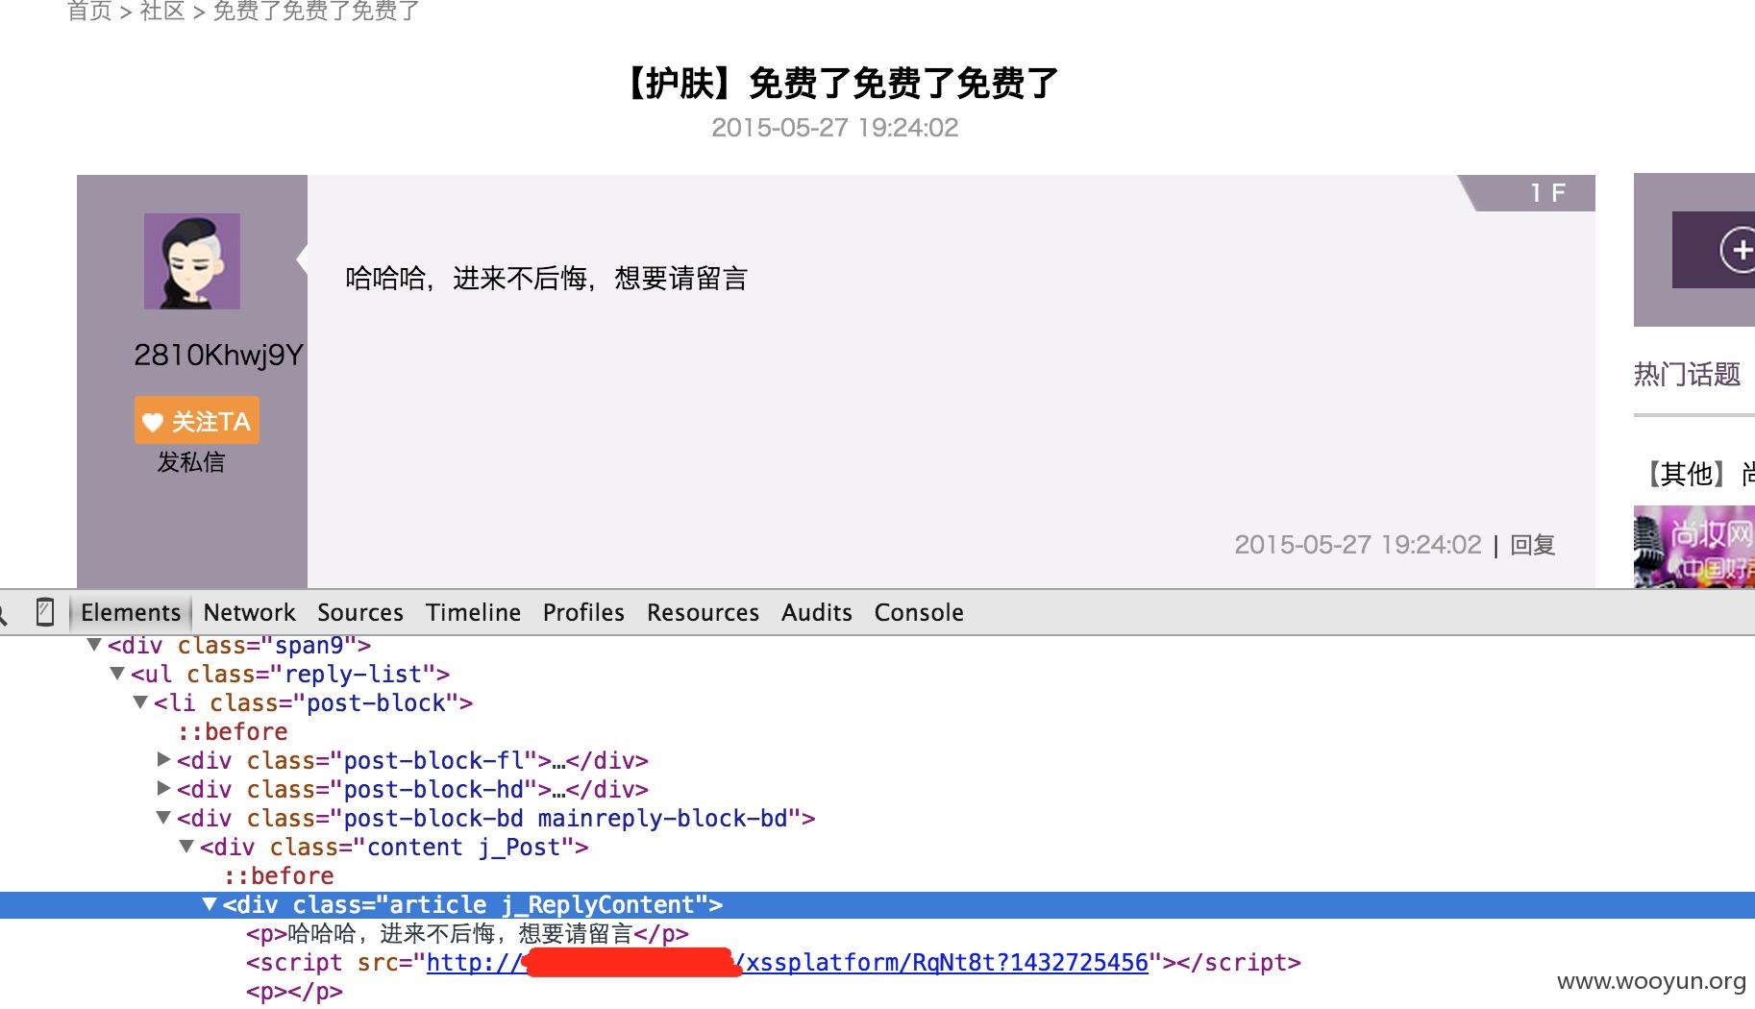Switch to the Network tab
This screenshot has height=1009, width=1755.
point(249,612)
